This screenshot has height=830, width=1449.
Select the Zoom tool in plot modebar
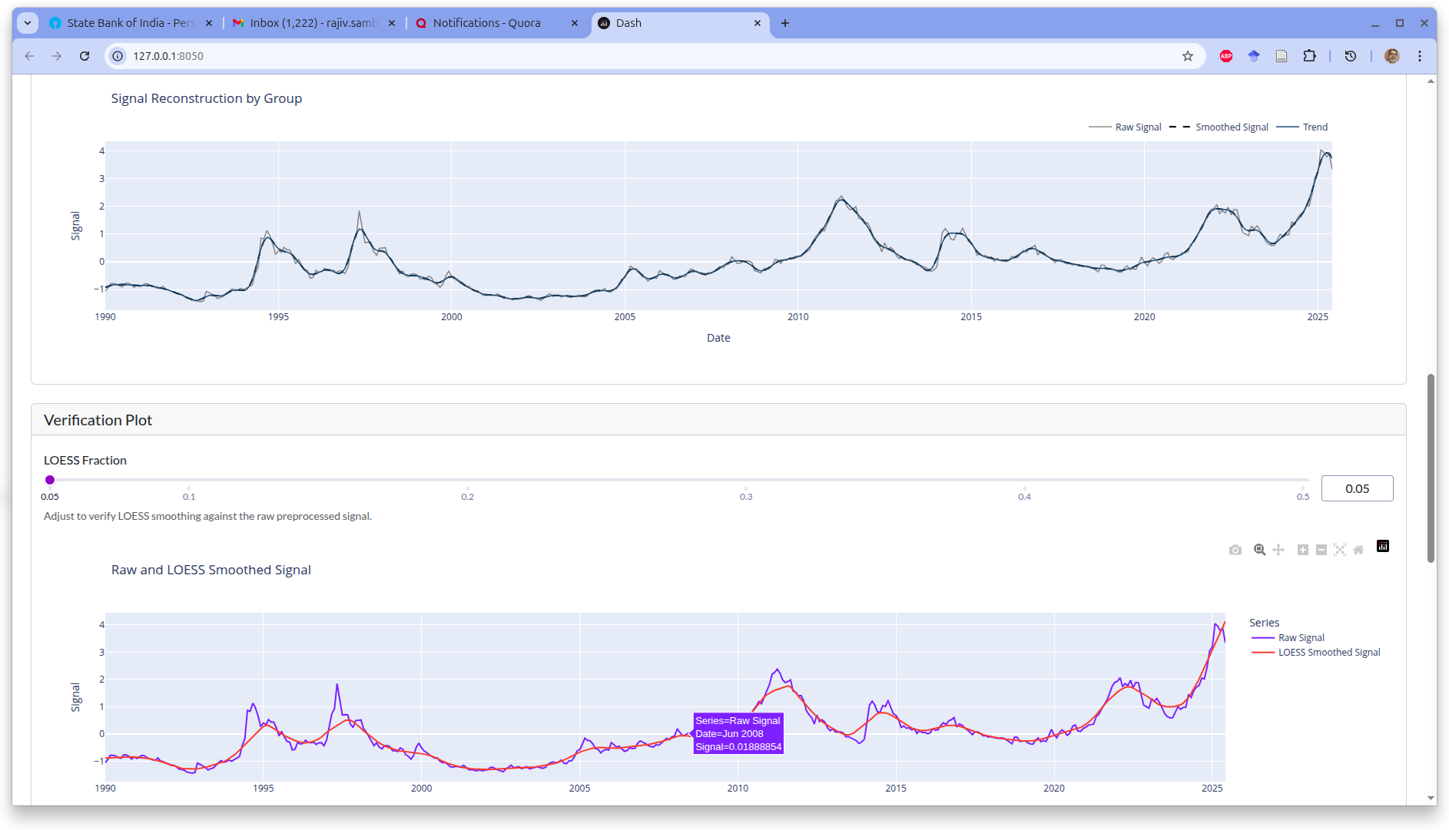coord(1260,550)
